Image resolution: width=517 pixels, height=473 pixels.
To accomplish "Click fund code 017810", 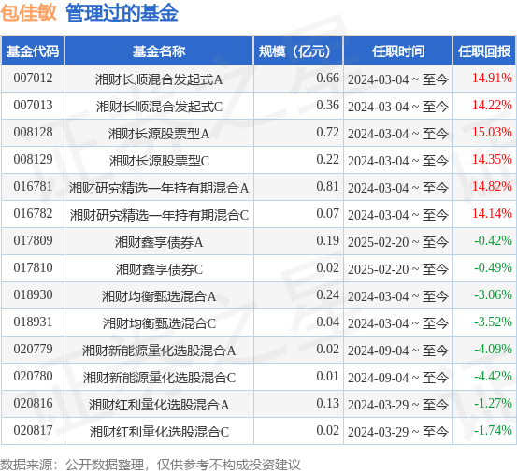I will click(33, 267).
